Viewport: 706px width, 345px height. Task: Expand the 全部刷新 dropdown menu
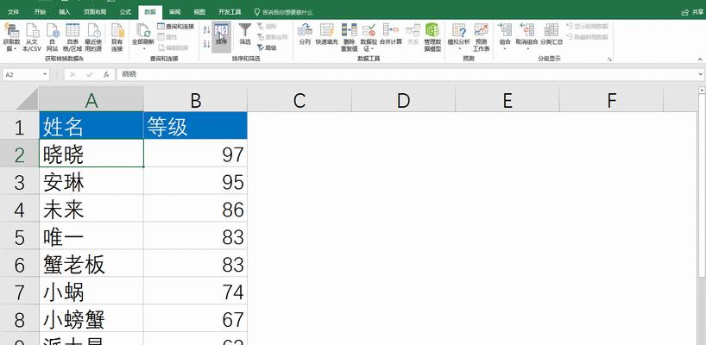pyautogui.click(x=143, y=48)
